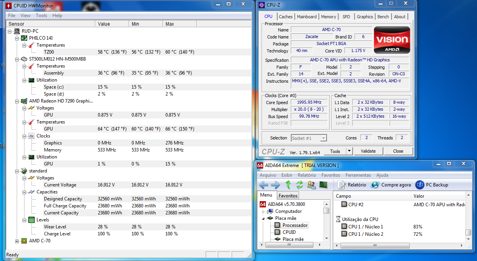477x261 pixels.
Task: Click the CPU-Z title bar icon
Action: (262, 5)
